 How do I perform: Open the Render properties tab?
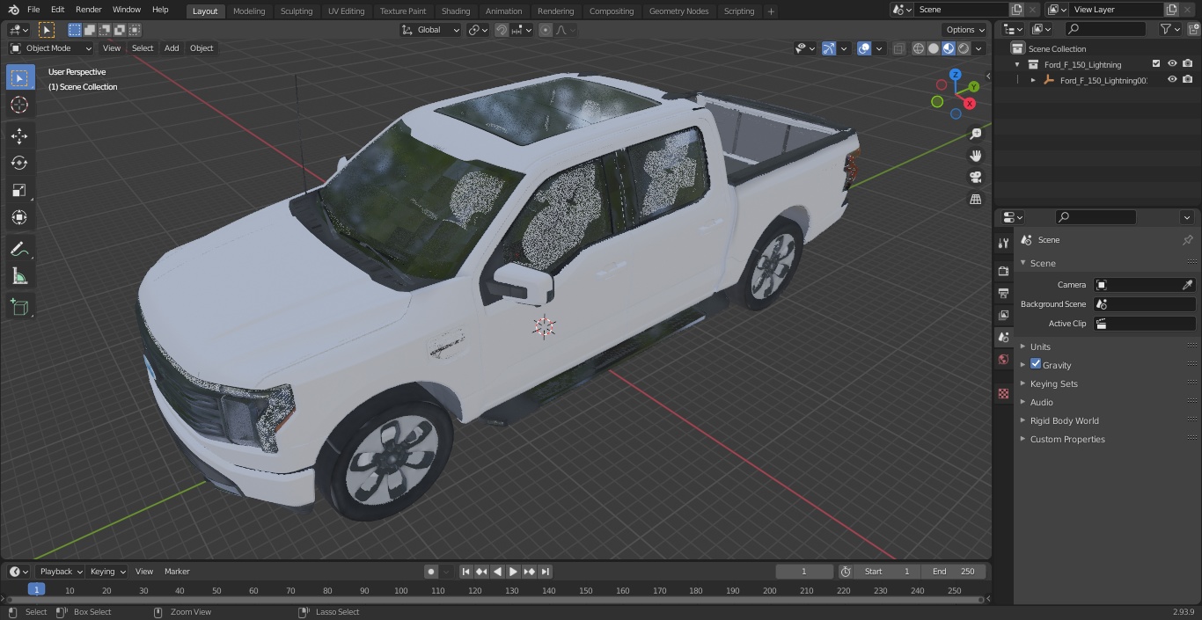point(1003,272)
